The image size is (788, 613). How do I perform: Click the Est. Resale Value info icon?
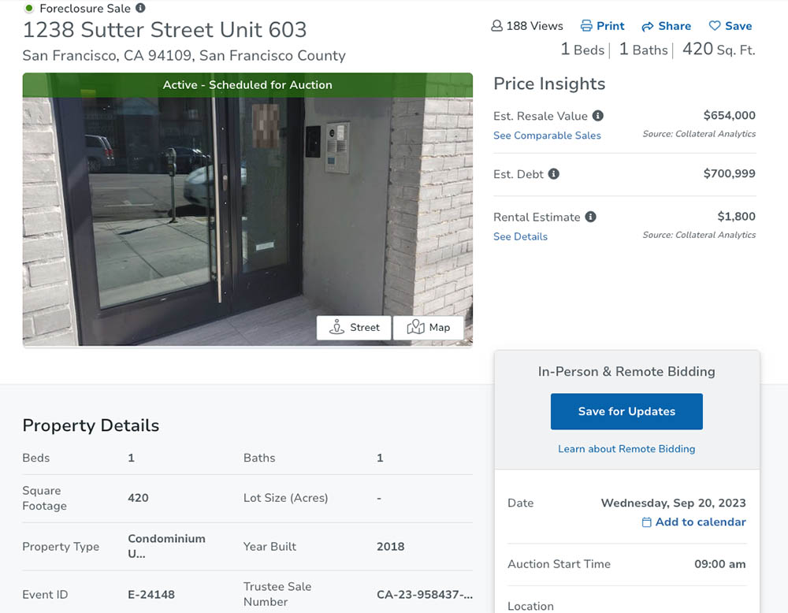pos(597,116)
